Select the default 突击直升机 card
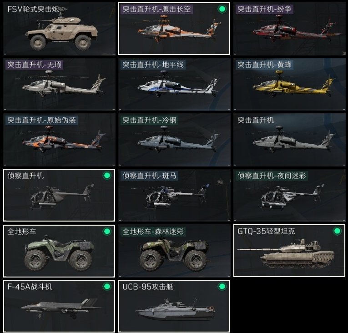 click(x=289, y=140)
